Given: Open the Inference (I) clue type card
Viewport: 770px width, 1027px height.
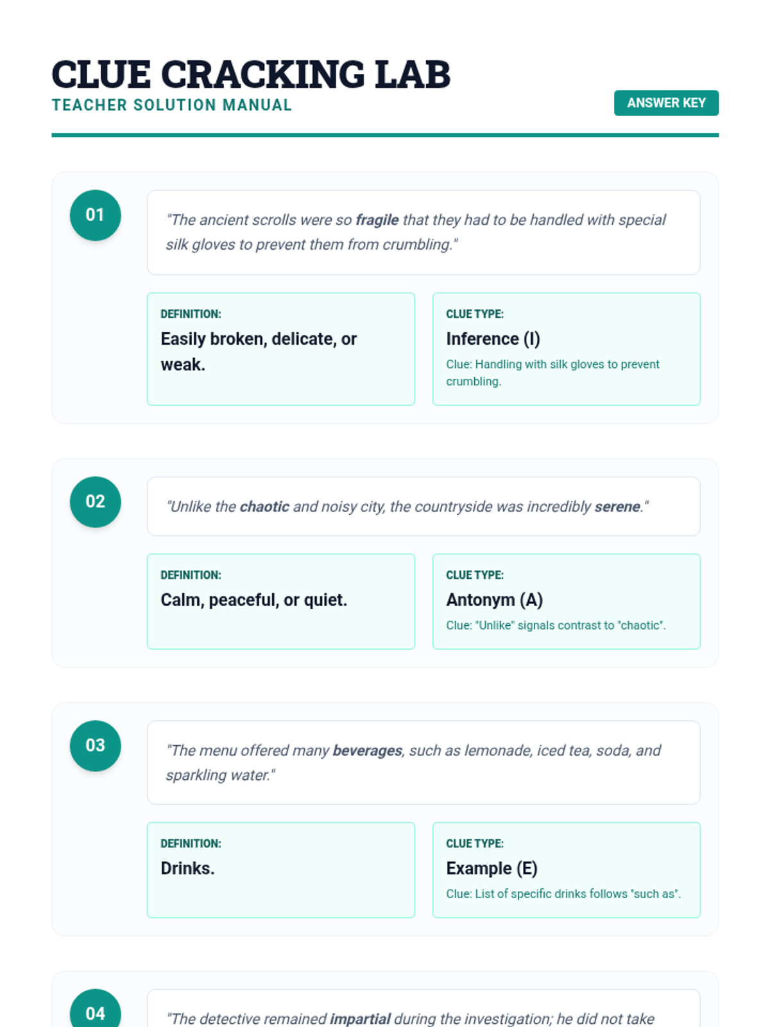Looking at the screenshot, I should tap(567, 349).
